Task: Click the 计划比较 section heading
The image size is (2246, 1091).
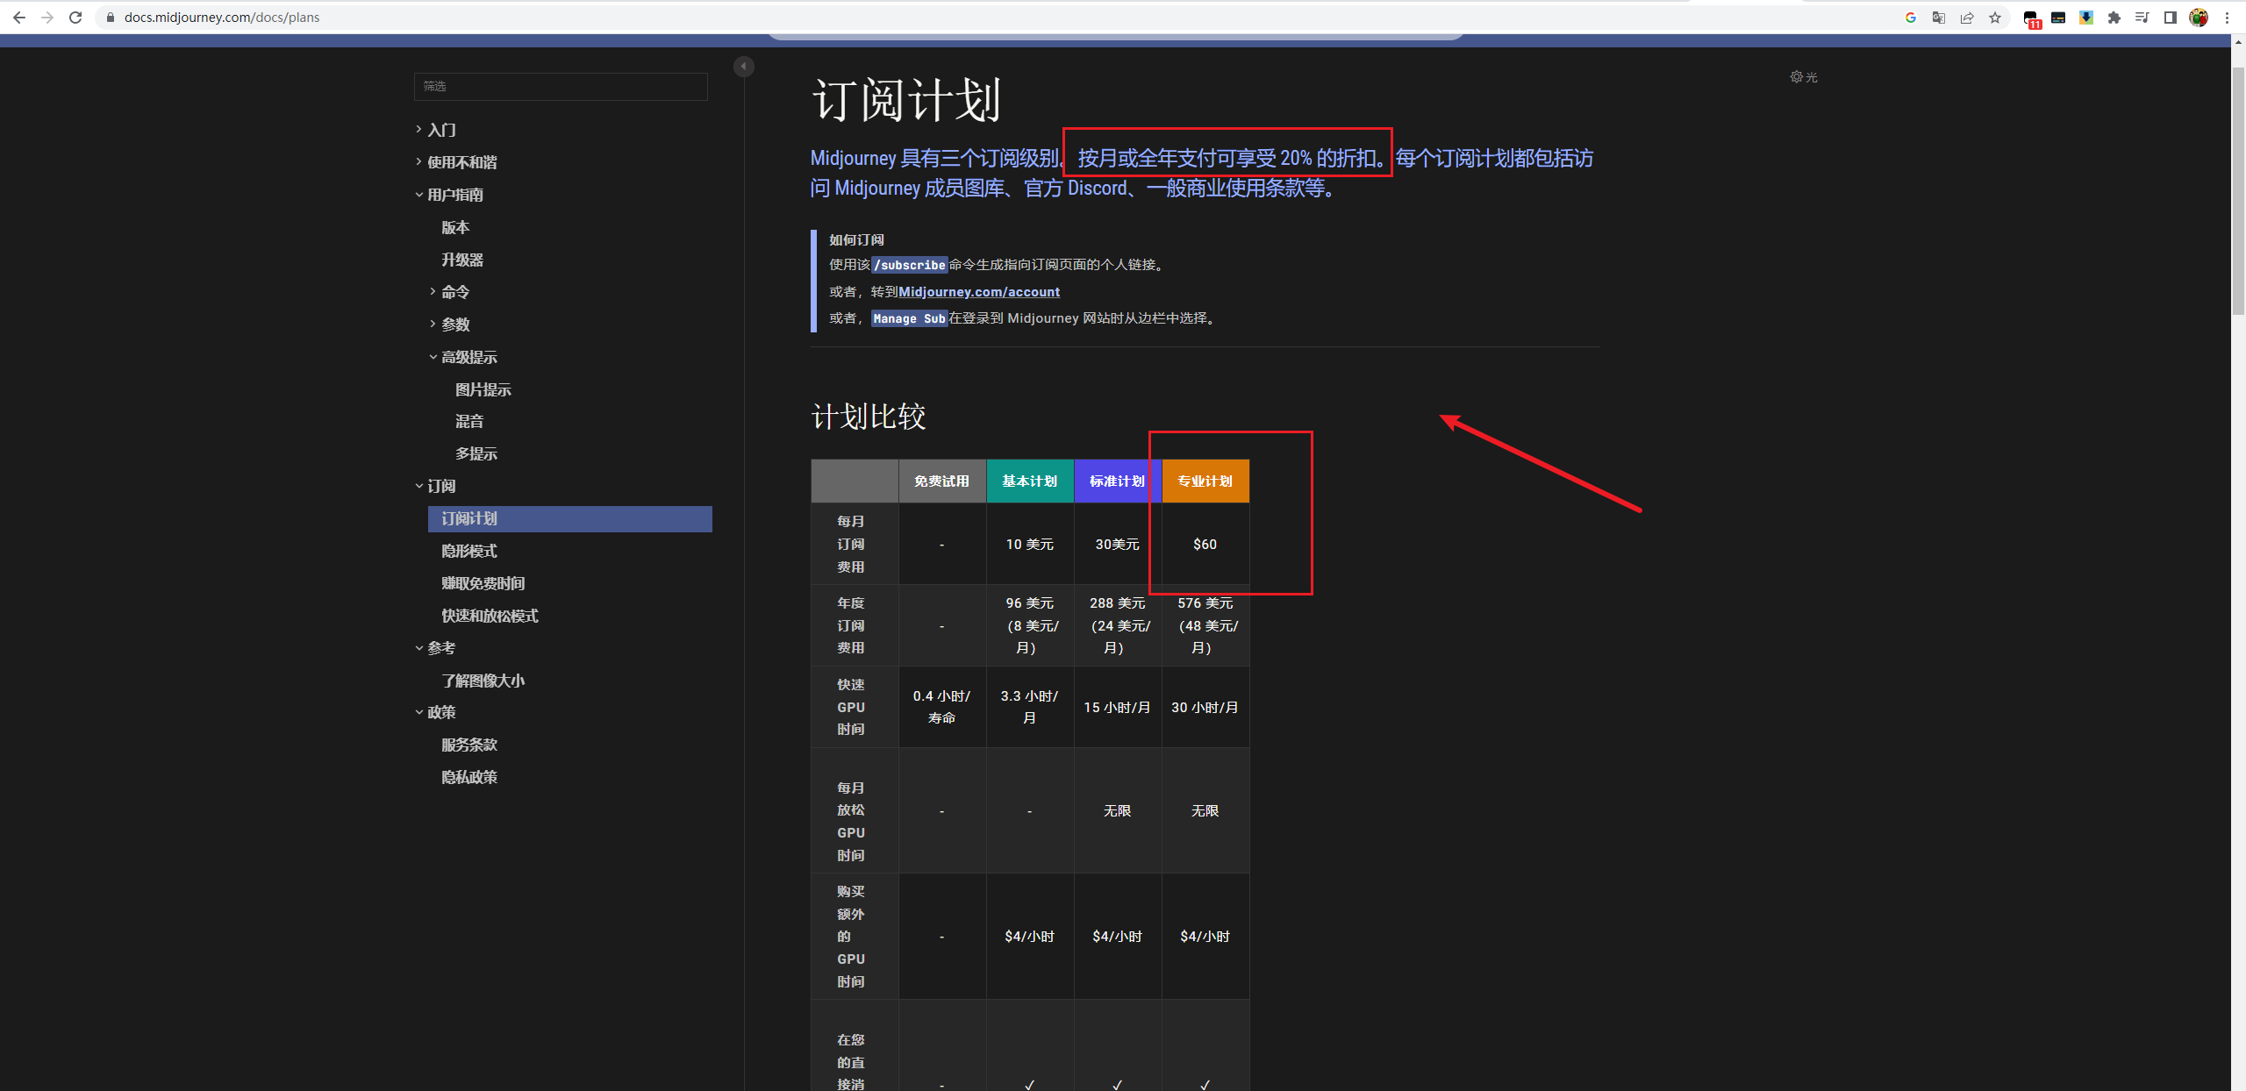Action: point(869,417)
